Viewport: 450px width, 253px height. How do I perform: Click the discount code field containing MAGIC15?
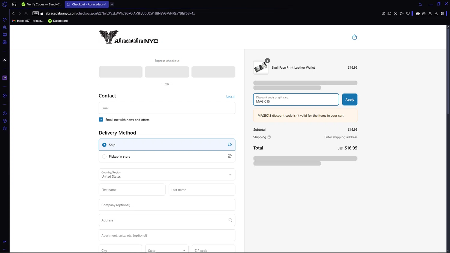point(296,100)
